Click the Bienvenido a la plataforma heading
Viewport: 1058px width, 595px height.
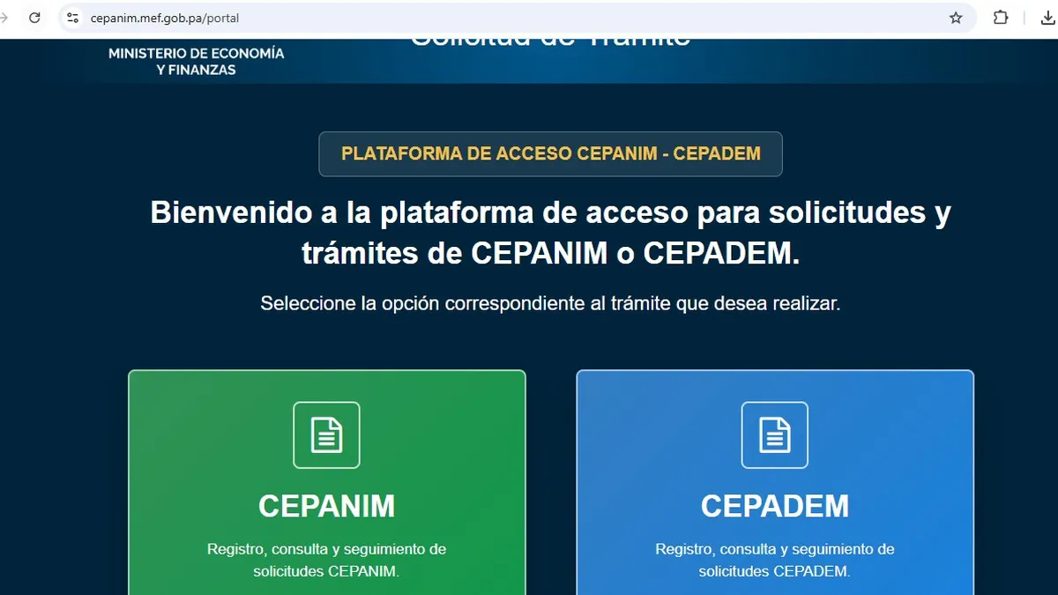pyautogui.click(x=550, y=233)
